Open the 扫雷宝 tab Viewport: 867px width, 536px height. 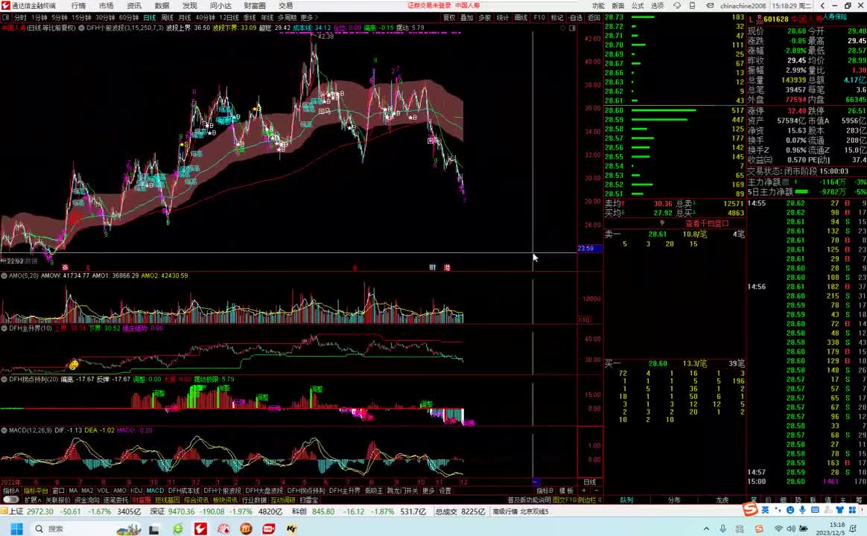[x=309, y=500]
